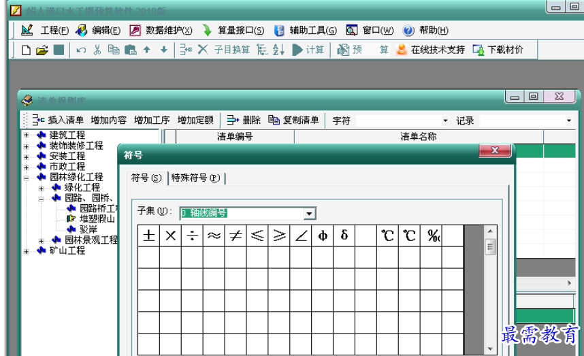Select 堆塑假山 in tree

[x=97, y=219]
